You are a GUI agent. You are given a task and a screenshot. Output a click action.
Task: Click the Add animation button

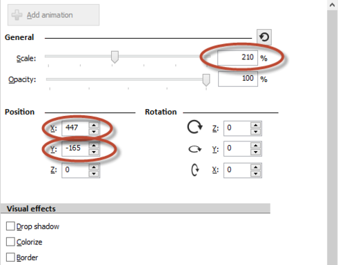pos(53,15)
